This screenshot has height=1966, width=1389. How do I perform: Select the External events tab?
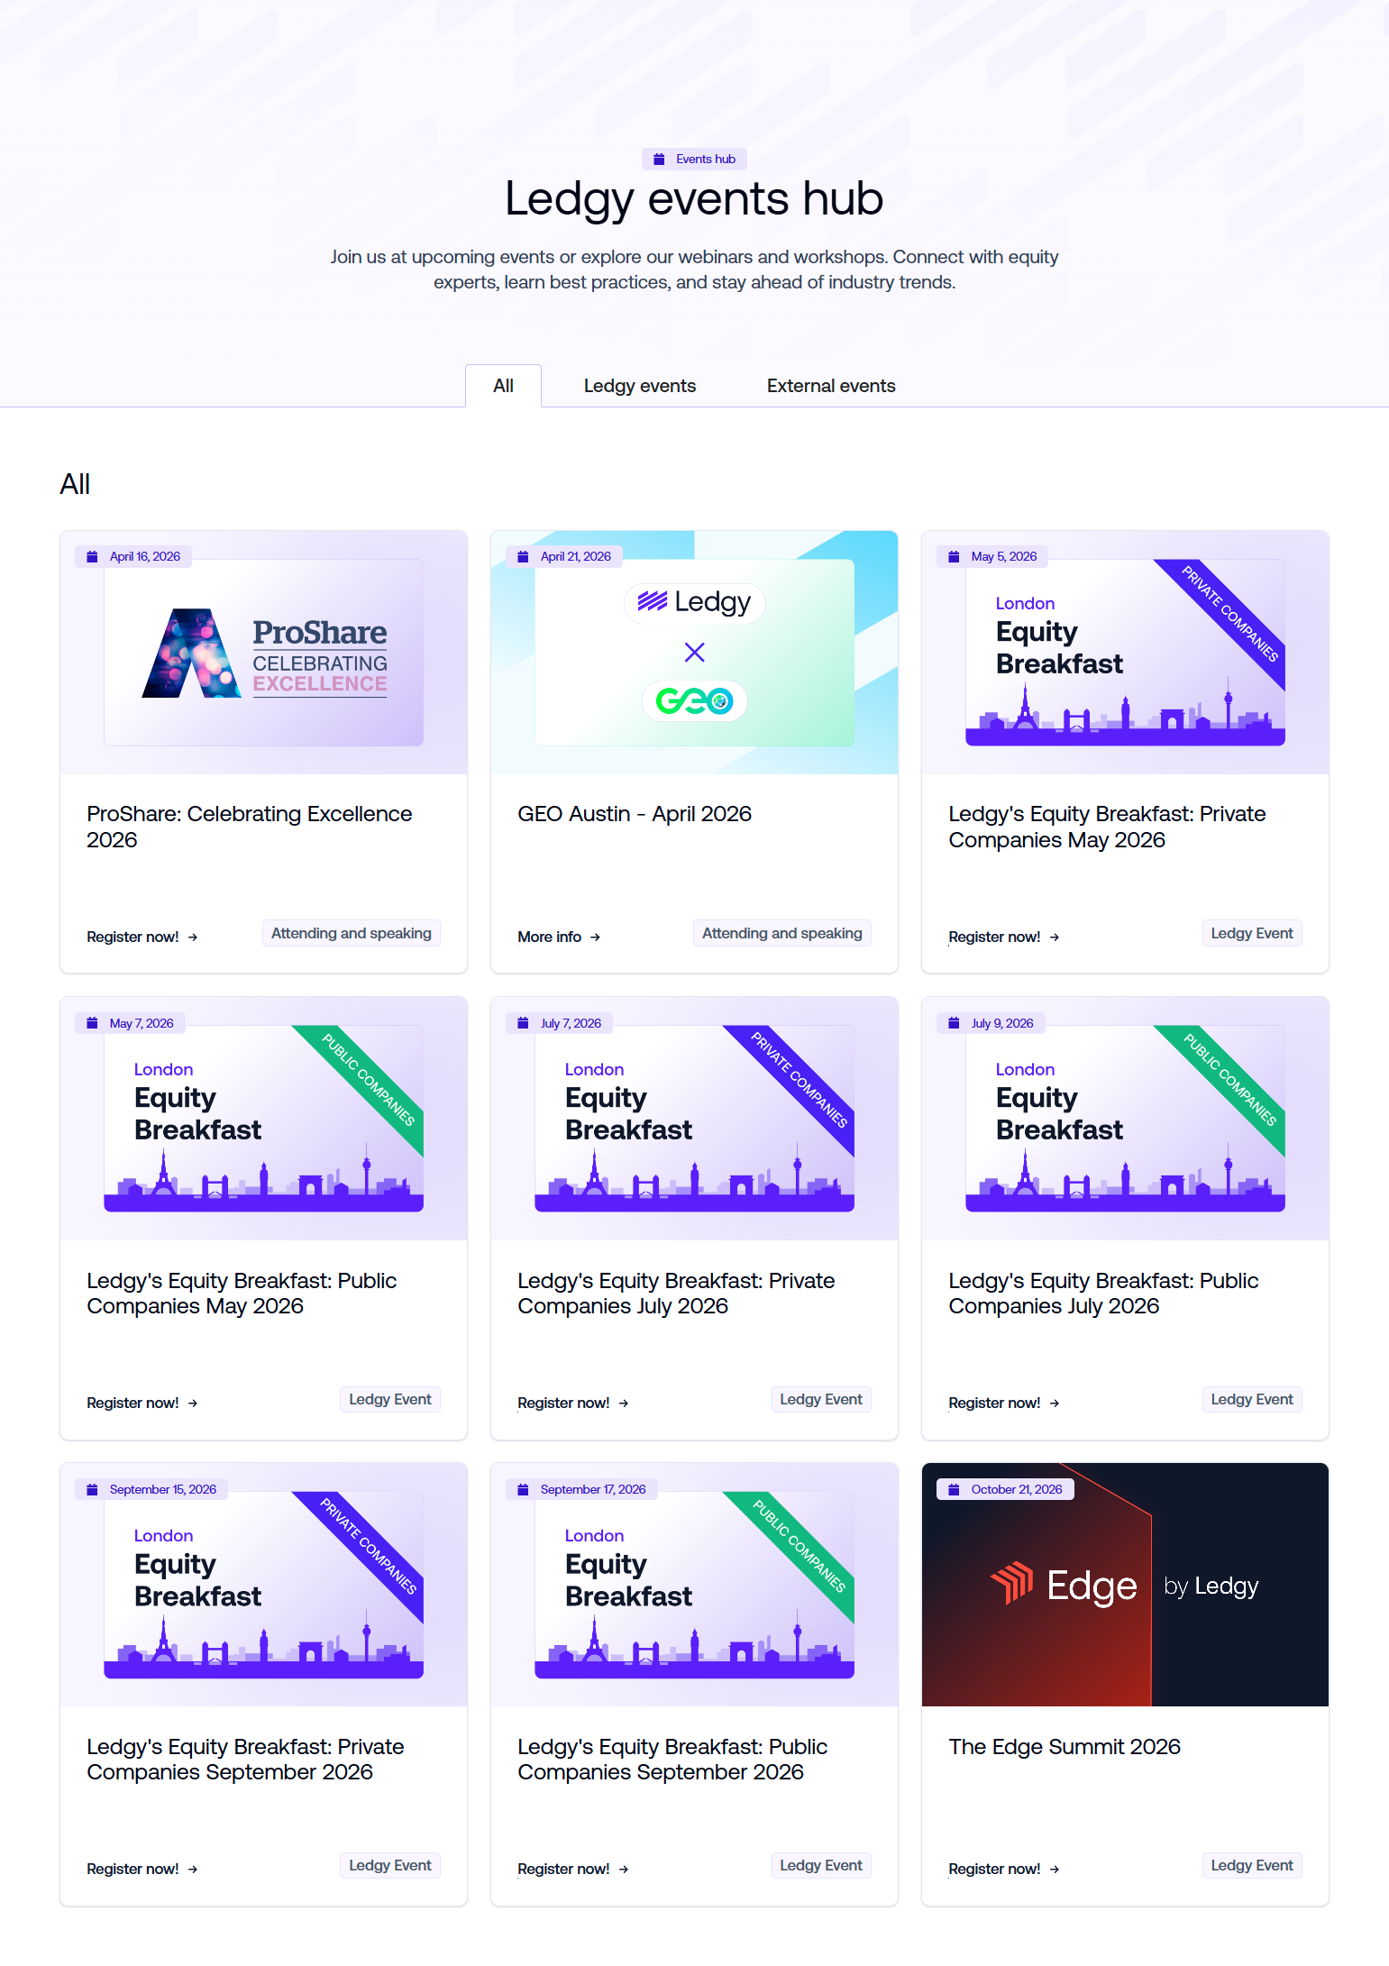pyautogui.click(x=831, y=386)
